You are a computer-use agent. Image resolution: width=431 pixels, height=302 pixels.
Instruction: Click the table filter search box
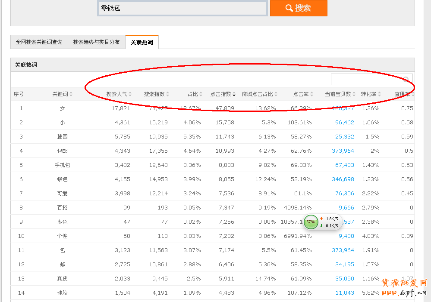click(366, 80)
